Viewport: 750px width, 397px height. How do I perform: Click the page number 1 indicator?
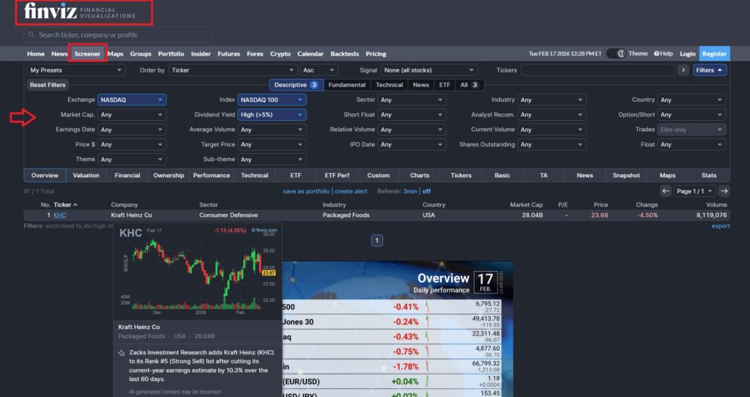click(376, 240)
